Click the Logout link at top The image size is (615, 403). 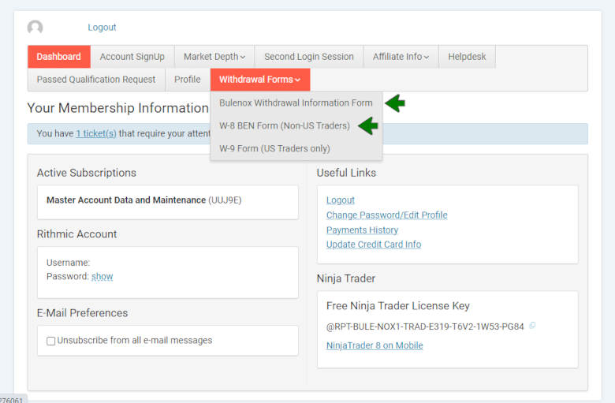tap(102, 28)
